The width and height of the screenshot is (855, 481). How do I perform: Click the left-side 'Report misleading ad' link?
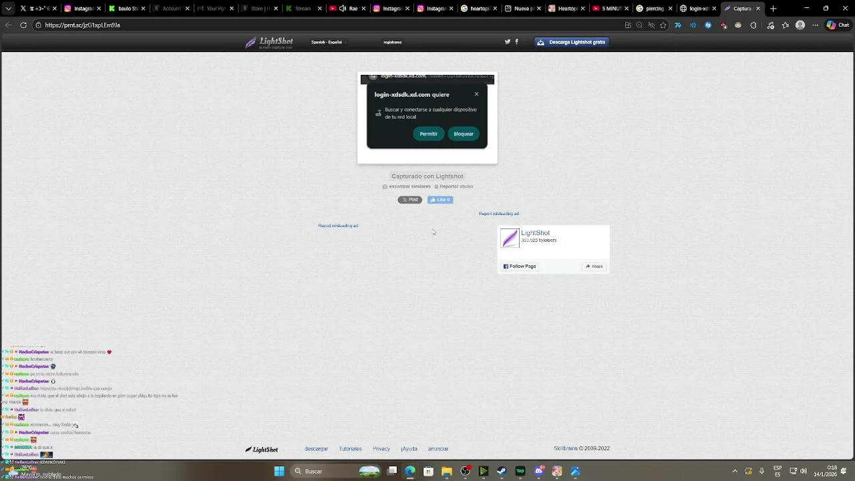(x=338, y=226)
